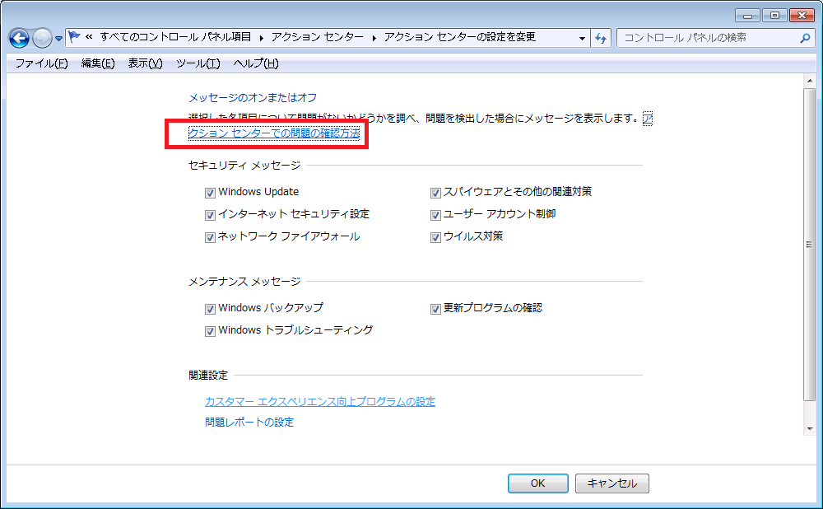This screenshot has width=823, height=509.
Task: Expand the arrow after すべてのコントロール パネル項目
Action: tap(262, 38)
